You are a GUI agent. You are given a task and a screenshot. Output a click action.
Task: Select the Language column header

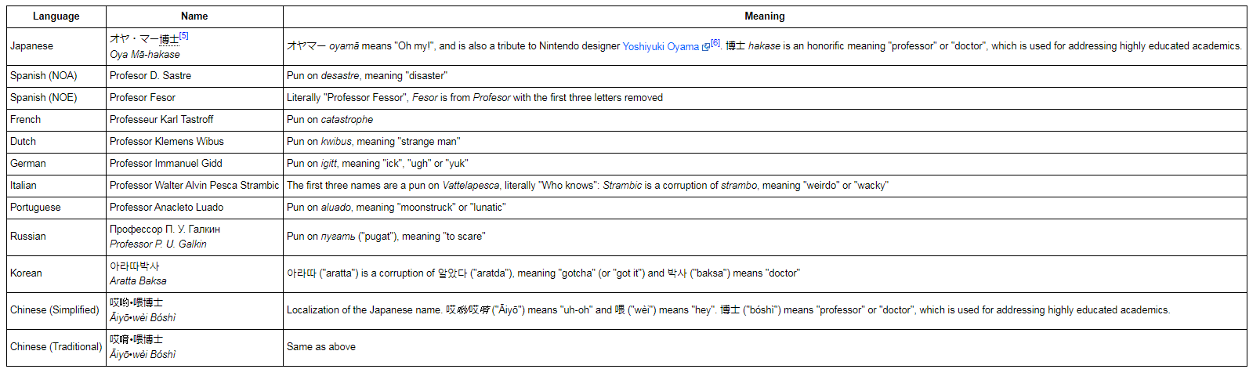click(x=56, y=16)
